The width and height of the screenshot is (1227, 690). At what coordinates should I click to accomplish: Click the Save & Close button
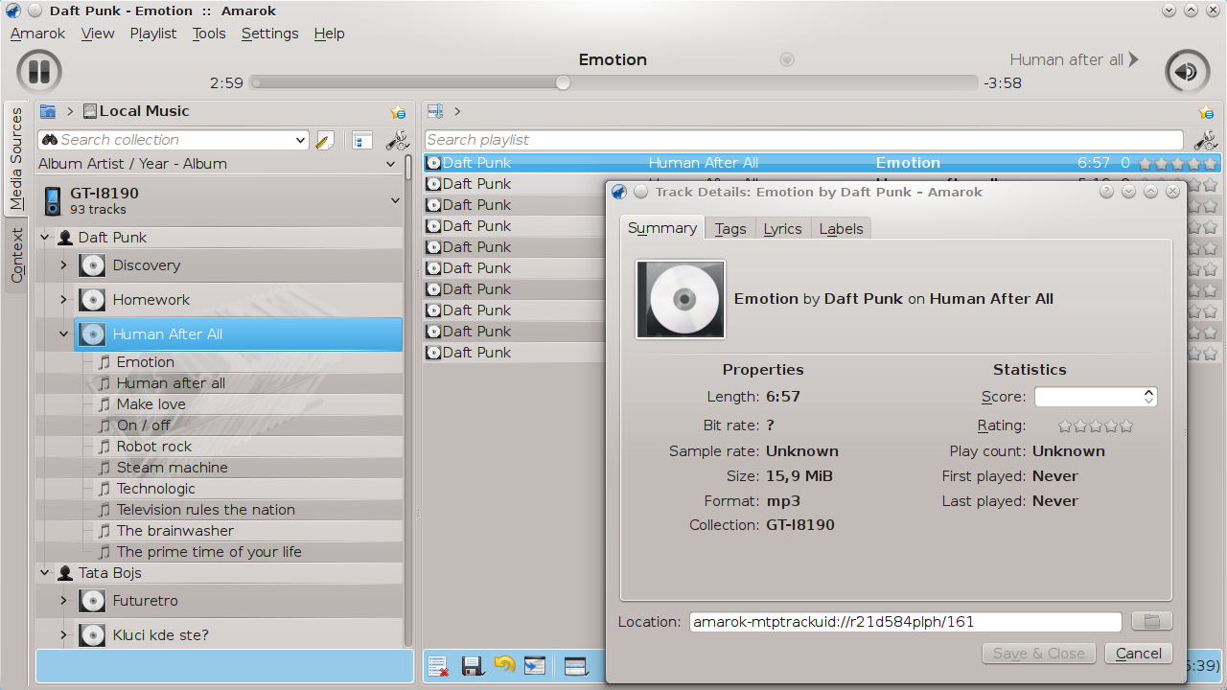(1039, 654)
